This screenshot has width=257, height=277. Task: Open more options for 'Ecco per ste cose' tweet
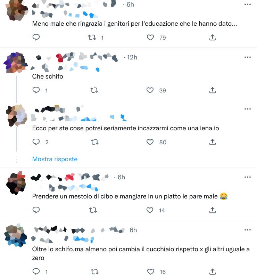coord(248,109)
